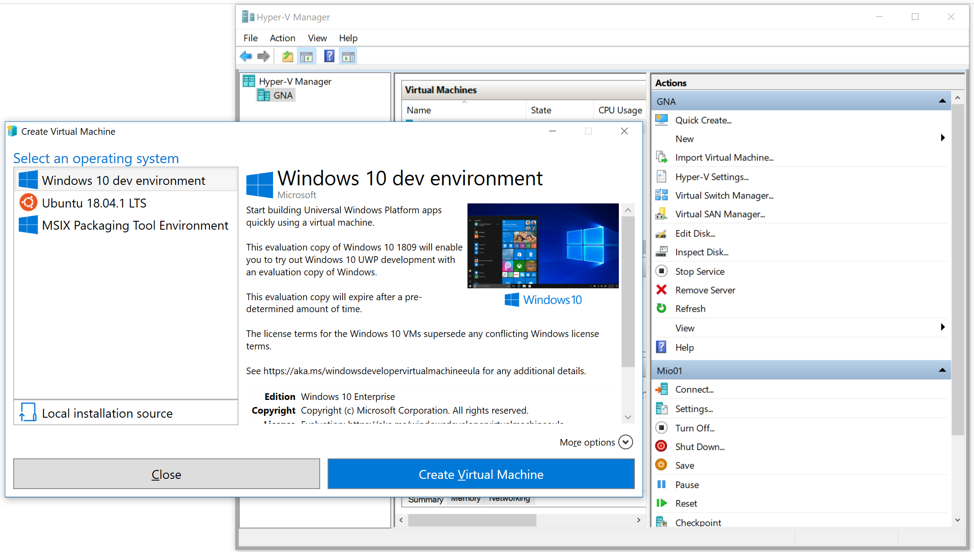Click scroll down arrow of description panel
The height and width of the screenshot is (552, 974).
coord(628,417)
